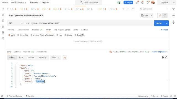Switch to the edit pencil view
This screenshot has height=99, width=177.
click(160, 15)
